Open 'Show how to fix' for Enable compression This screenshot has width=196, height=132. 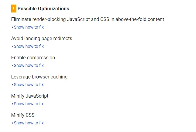29,66
